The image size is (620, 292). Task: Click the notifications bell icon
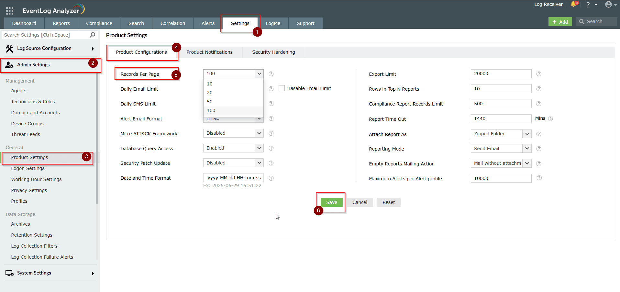574,4
